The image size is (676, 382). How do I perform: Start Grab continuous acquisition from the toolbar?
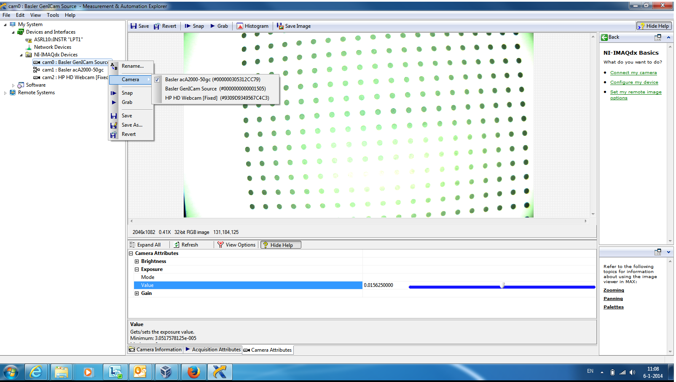[x=219, y=26]
